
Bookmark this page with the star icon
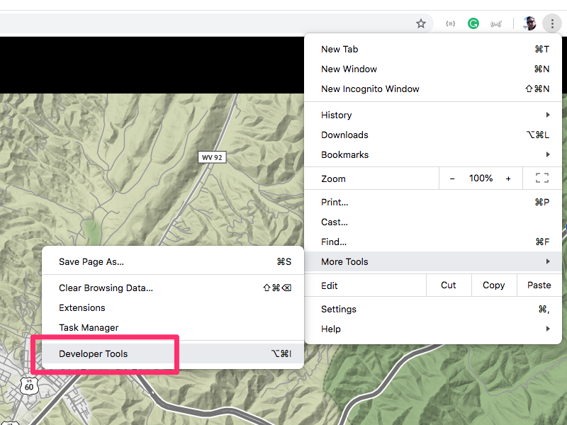421,23
